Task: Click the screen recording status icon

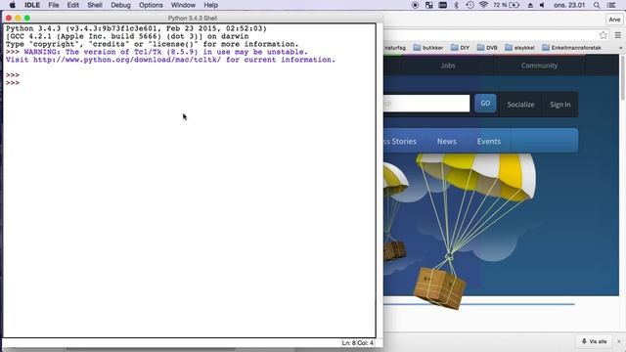Action: tap(415, 5)
